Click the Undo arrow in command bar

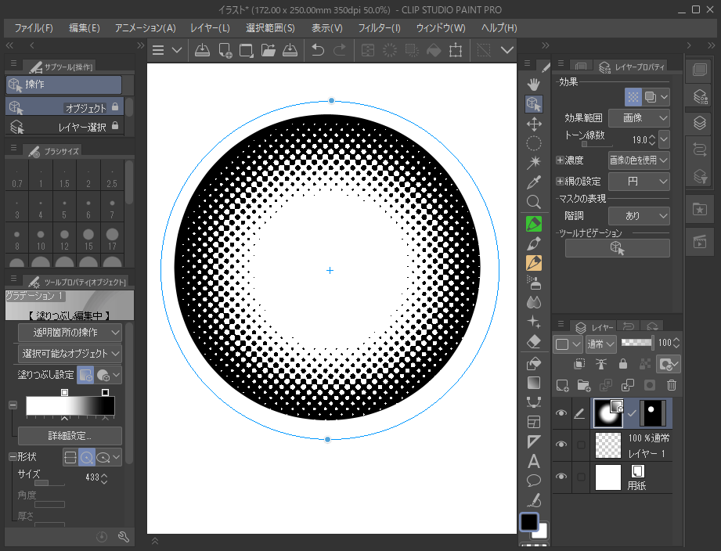[317, 50]
